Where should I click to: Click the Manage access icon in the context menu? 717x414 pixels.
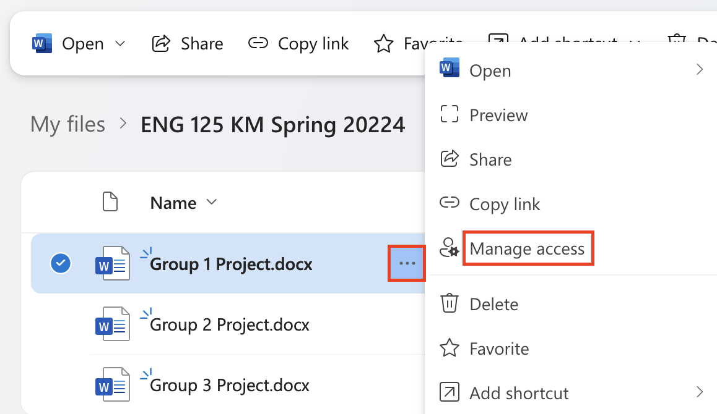(450, 248)
